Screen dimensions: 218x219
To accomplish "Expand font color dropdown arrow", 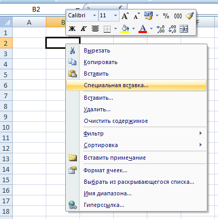I will pos(151,28).
